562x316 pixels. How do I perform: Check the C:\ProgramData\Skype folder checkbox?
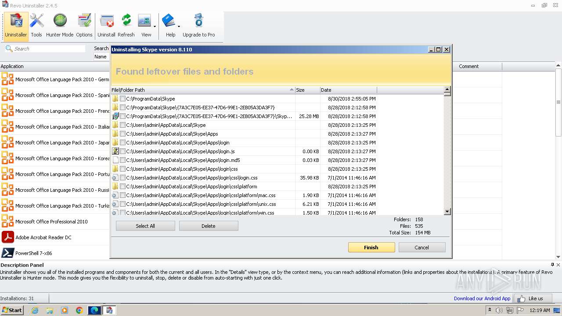point(122,99)
